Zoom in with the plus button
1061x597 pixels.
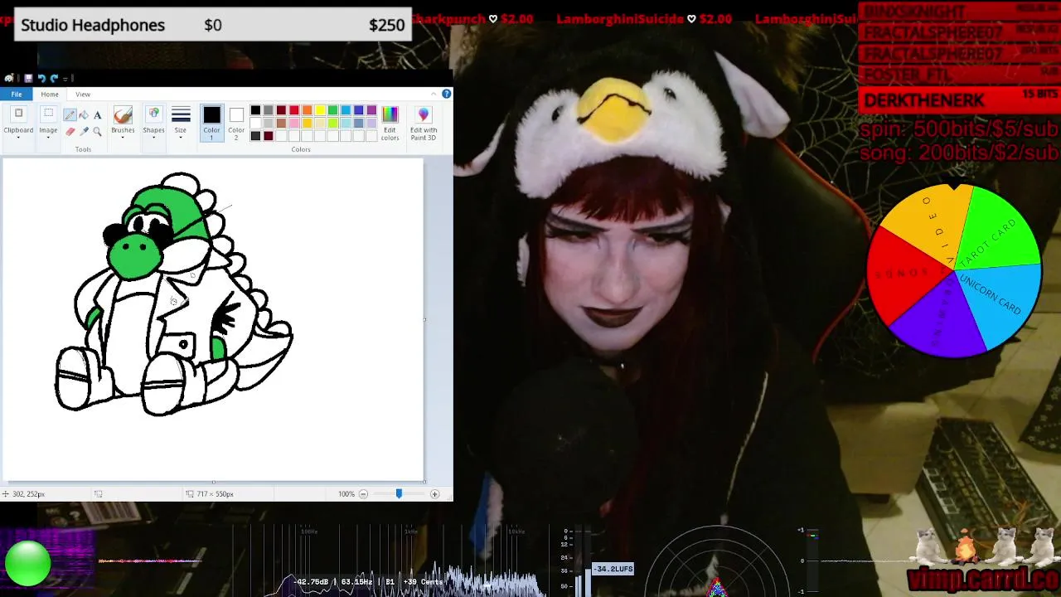point(434,494)
